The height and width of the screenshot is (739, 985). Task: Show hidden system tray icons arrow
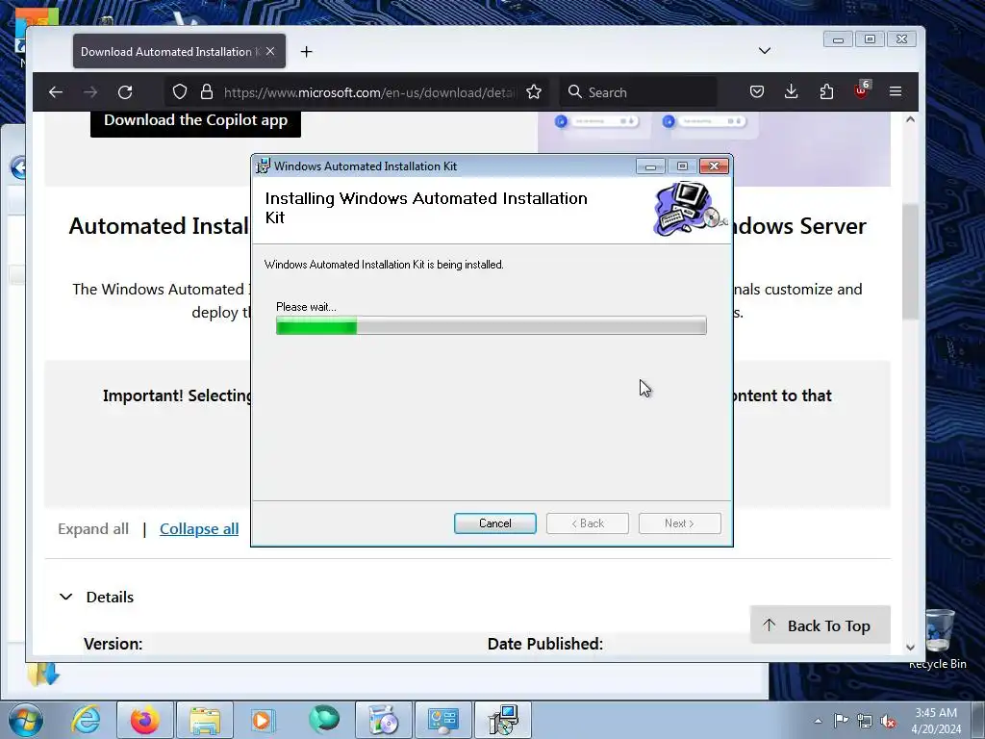pos(818,721)
